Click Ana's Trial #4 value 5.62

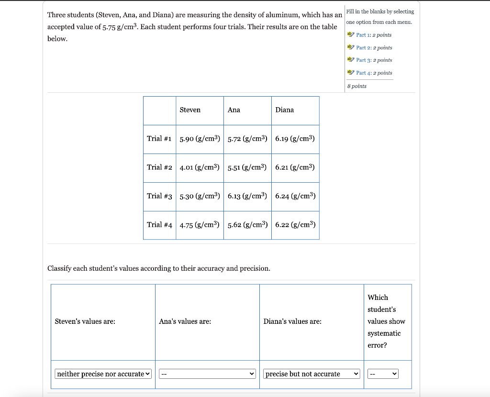[x=247, y=225]
